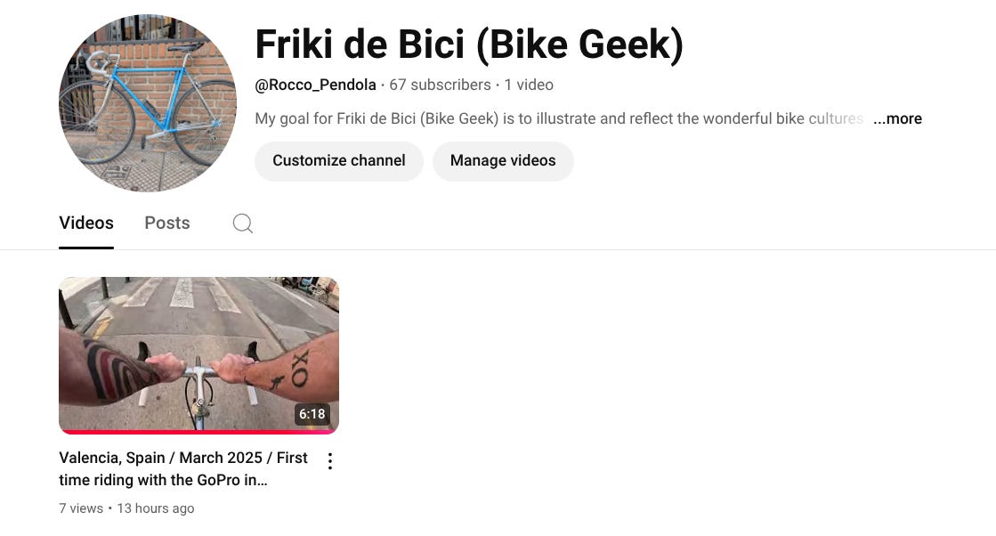This screenshot has height=536, width=996.
Task: Click the 1 video count text
Action: coord(529,85)
